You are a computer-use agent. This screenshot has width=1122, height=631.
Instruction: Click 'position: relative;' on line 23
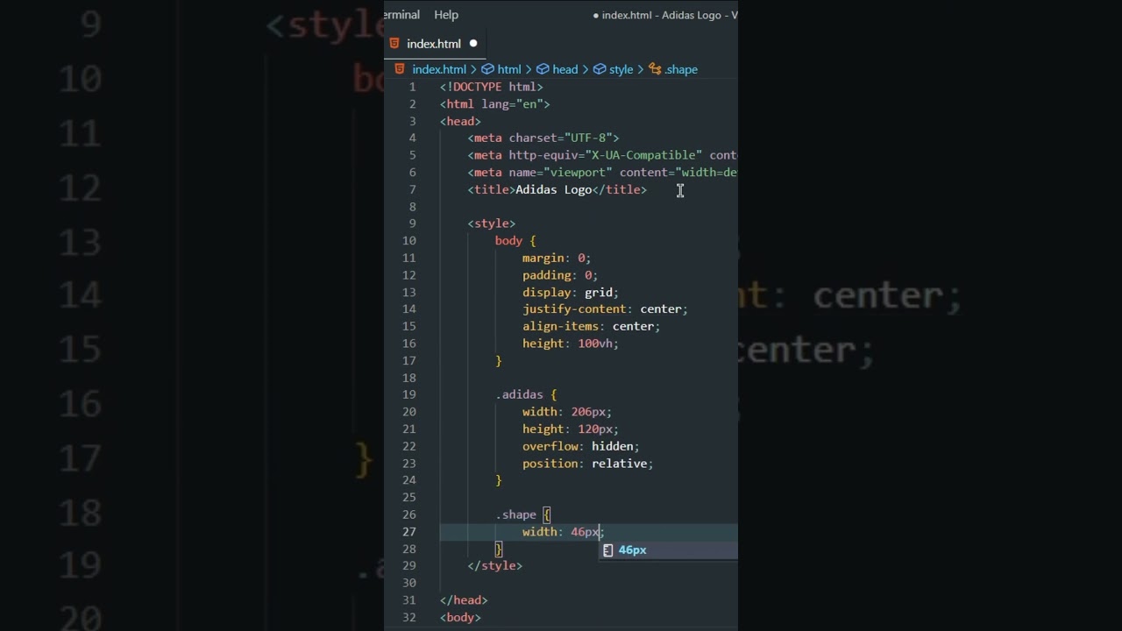click(x=588, y=464)
